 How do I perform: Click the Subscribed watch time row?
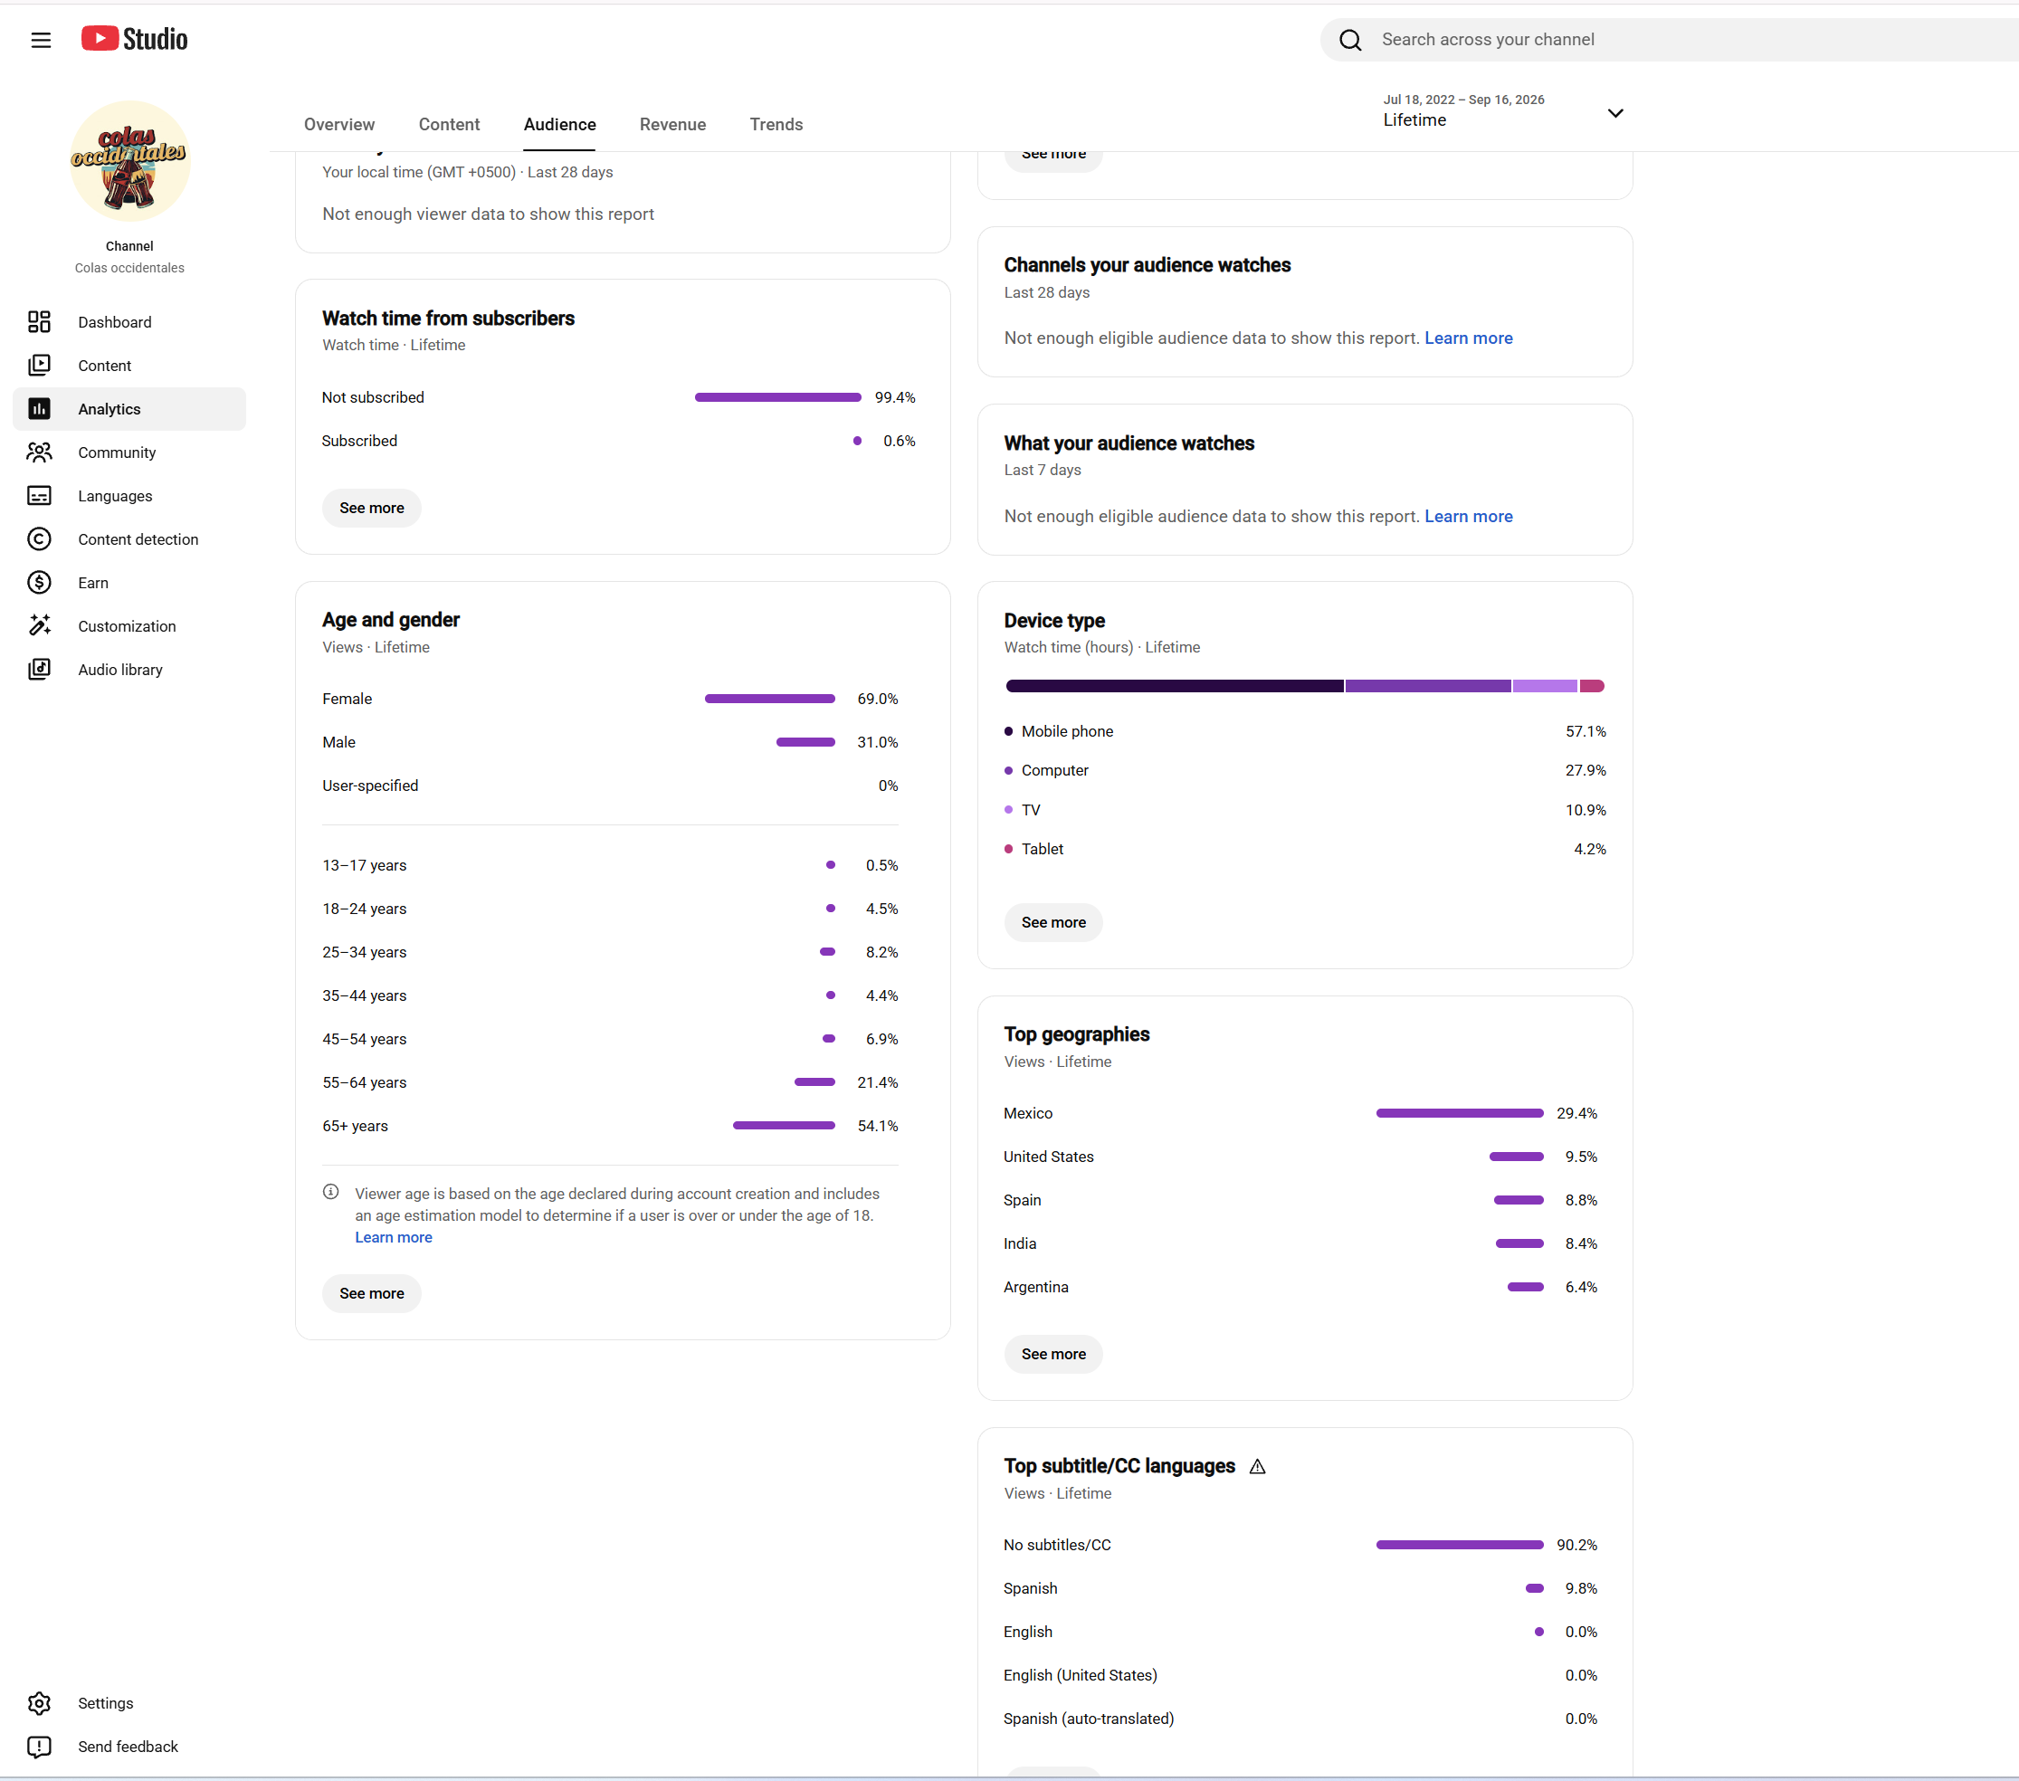pos(618,441)
